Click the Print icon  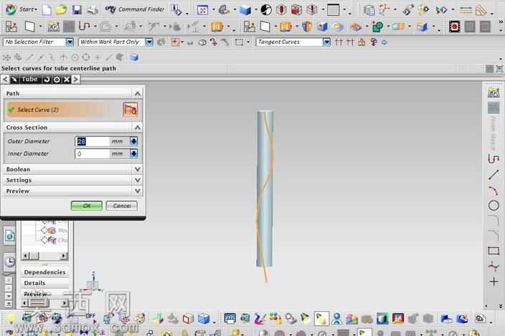[93, 10]
